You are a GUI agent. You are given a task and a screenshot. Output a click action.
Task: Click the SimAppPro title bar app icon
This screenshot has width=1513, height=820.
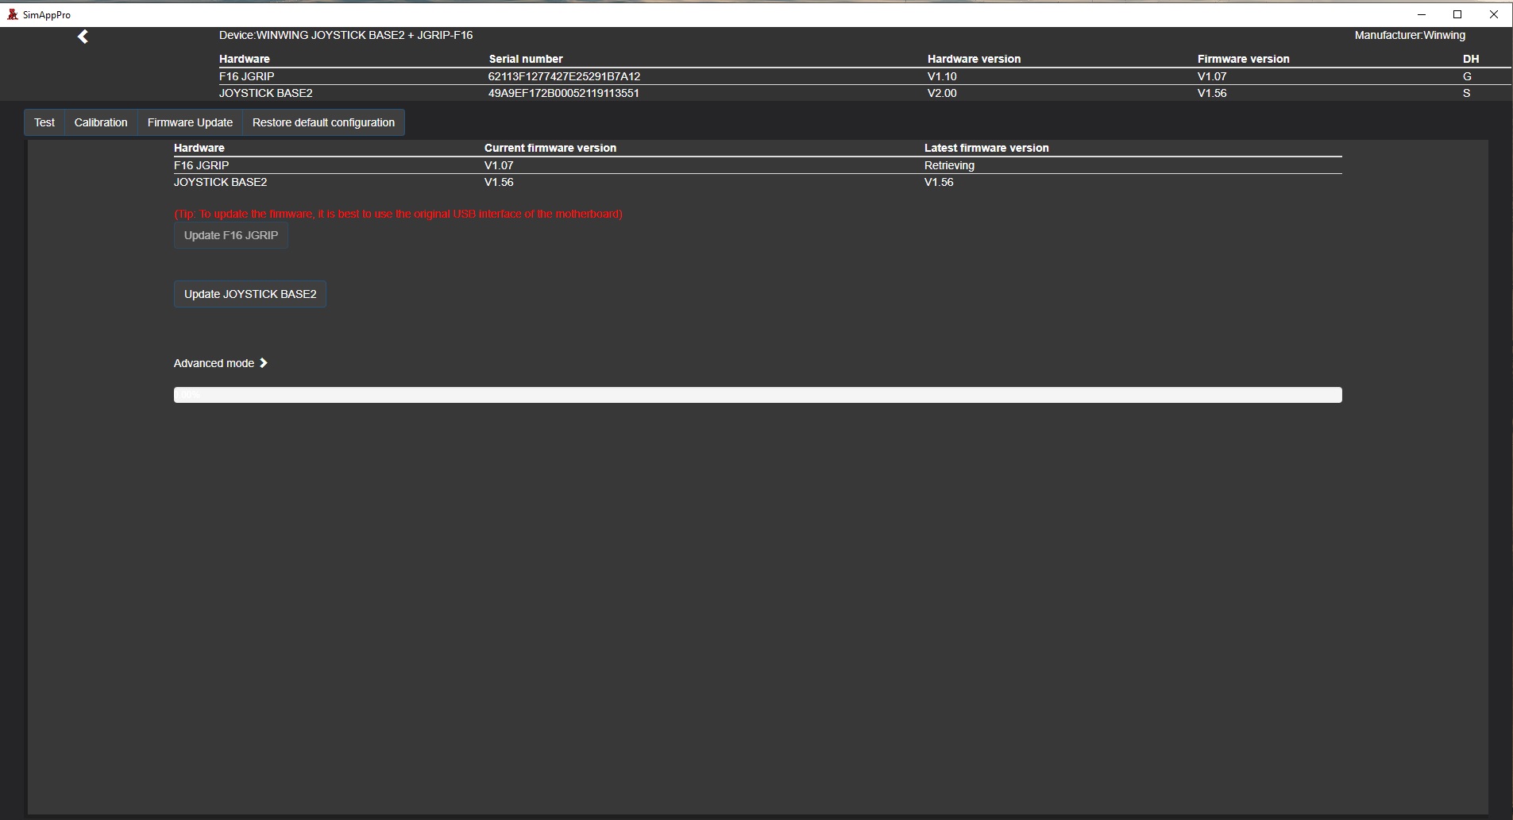13,14
